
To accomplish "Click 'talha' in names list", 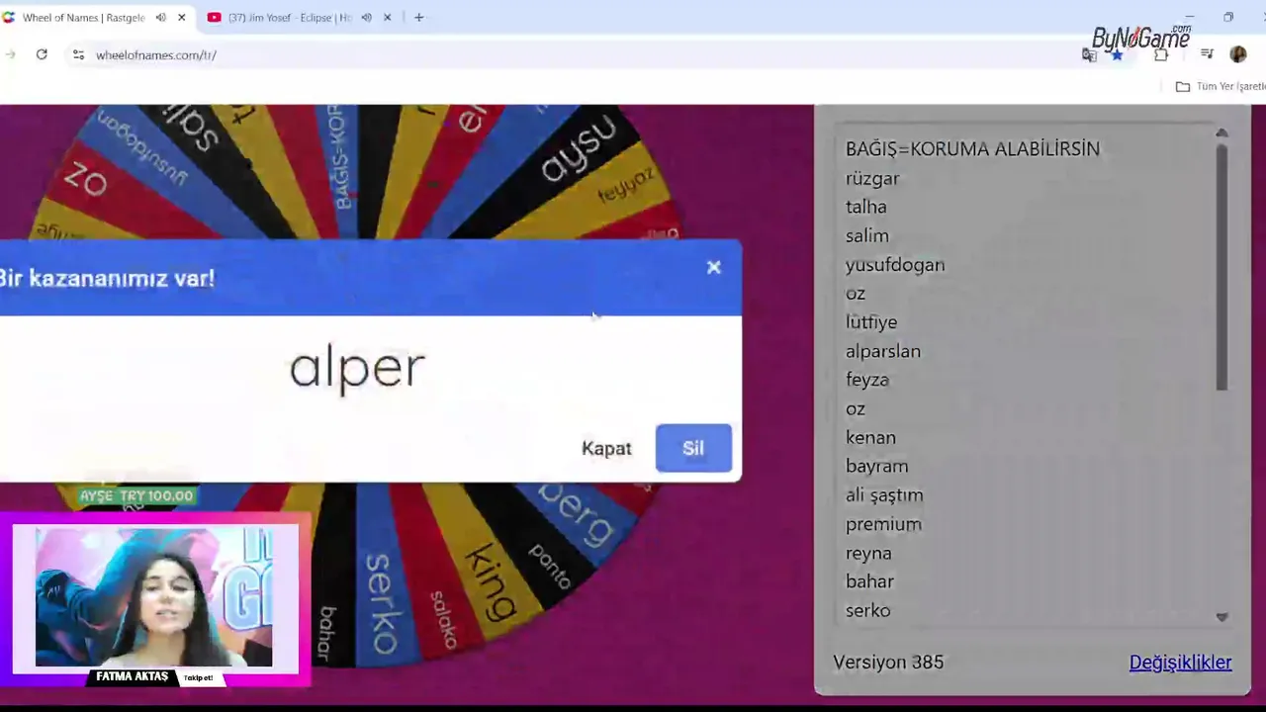I will pos(865,207).
